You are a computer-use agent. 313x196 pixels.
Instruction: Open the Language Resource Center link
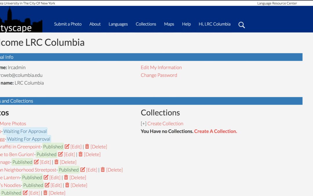point(277,3)
